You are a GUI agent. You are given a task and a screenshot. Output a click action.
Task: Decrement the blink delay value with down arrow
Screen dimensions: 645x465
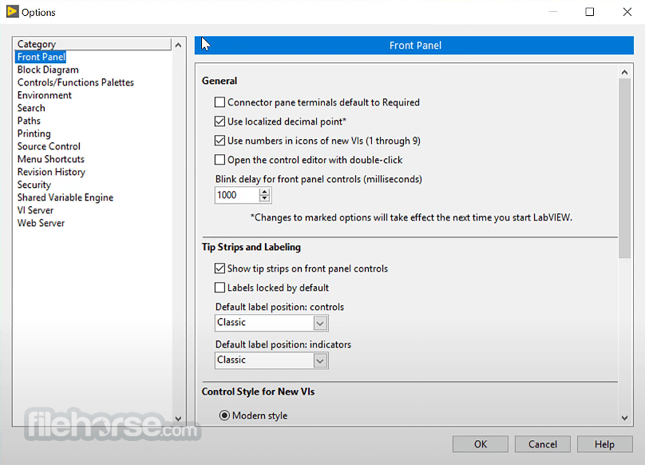tap(264, 198)
